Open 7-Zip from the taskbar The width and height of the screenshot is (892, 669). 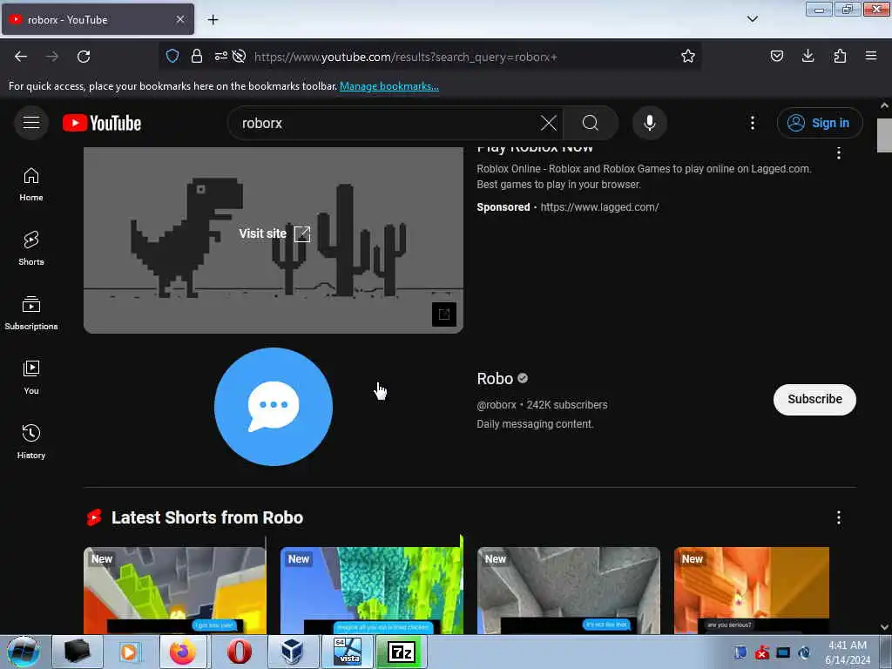tap(402, 652)
